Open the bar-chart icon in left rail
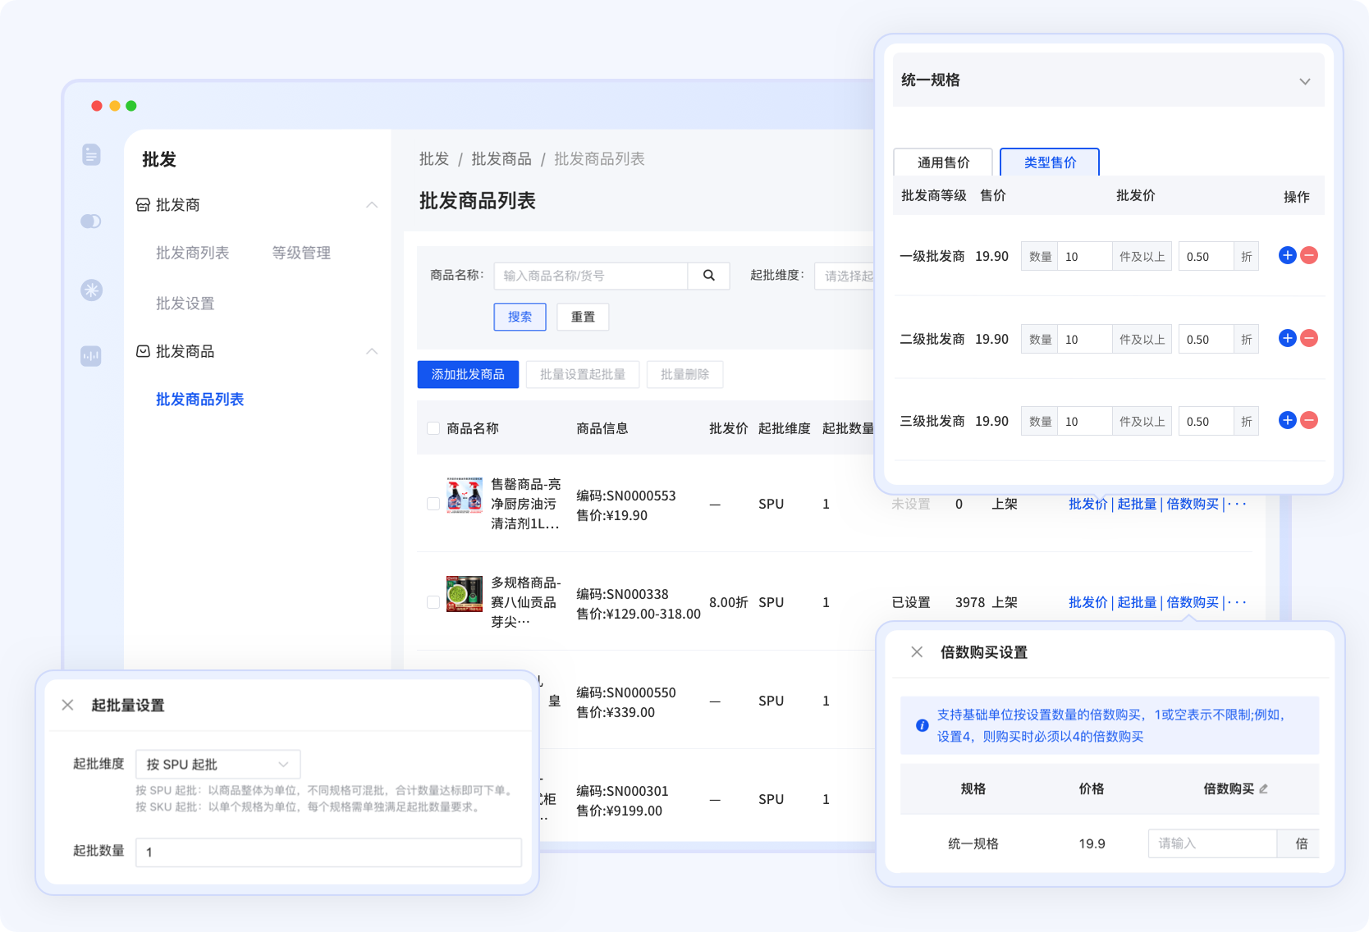This screenshot has height=932, width=1369. click(91, 355)
